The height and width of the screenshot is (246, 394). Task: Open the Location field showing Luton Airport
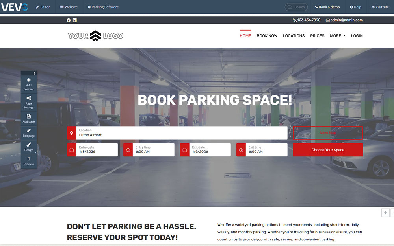[181, 133]
